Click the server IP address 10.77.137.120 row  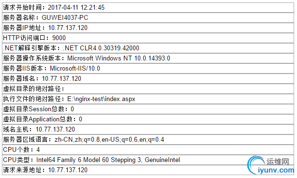tap(148, 28)
